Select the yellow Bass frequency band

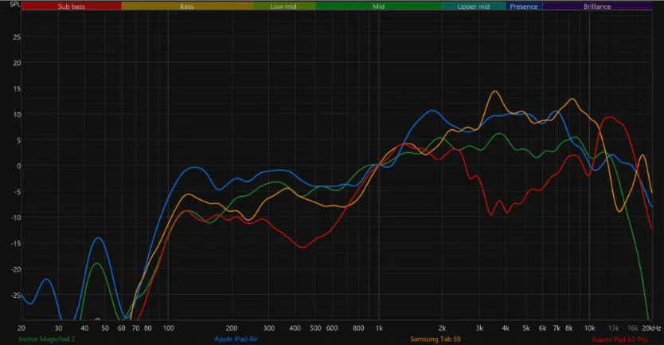click(186, 6)
